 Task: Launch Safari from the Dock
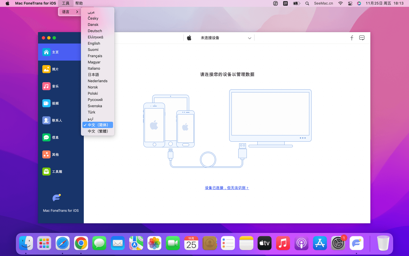tap(62, 243)
